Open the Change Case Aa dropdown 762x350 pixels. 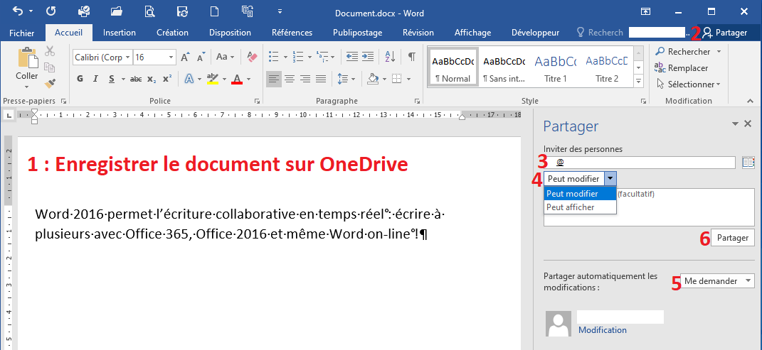[226, 57]
